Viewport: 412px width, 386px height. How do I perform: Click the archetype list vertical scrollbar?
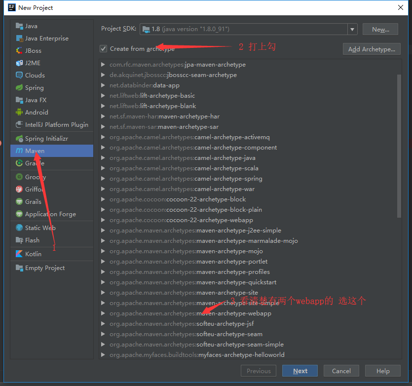(399, 146)
